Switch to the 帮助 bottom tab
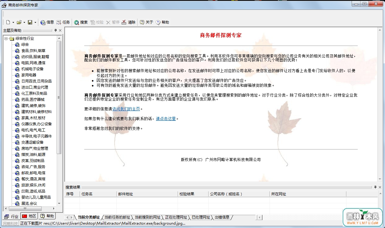The height and width of the screenshot is (228, 385). point(47,216)
